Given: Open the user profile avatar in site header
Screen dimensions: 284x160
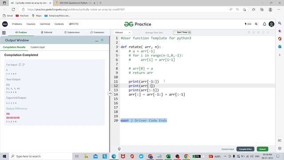Looking at the screenshot, I should pyautogui.click(x=271, y=24).
